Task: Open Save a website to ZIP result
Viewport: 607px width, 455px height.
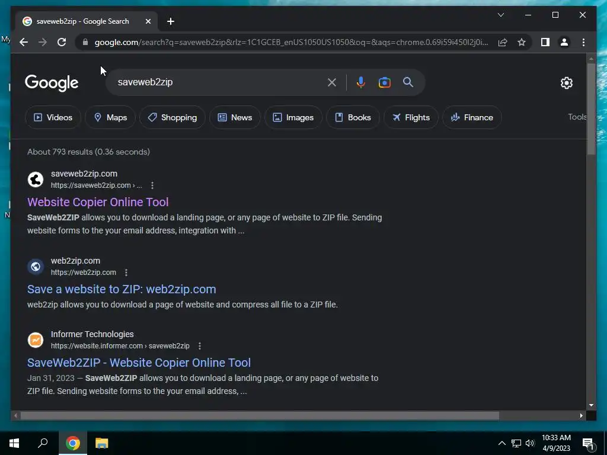Action: (122, 289)
